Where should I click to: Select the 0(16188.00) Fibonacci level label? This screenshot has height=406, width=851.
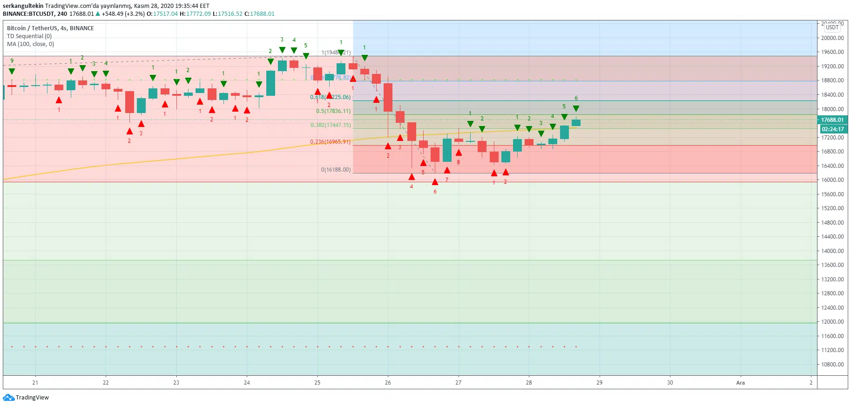tap(336, 170)
